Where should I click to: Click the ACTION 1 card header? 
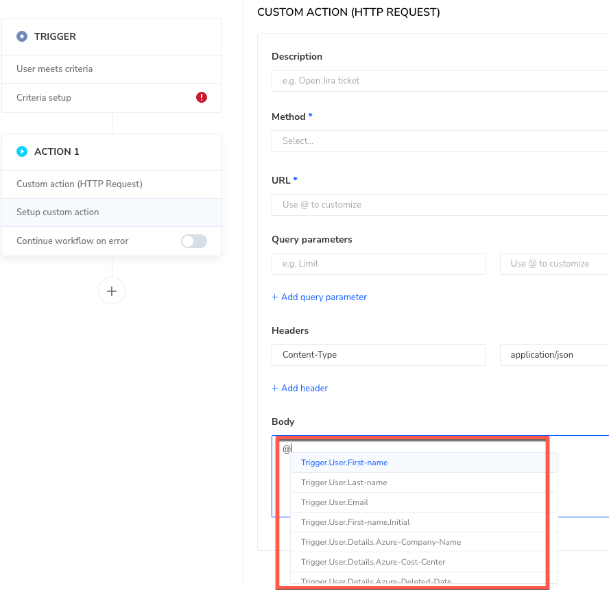click(x=112, y=151)
